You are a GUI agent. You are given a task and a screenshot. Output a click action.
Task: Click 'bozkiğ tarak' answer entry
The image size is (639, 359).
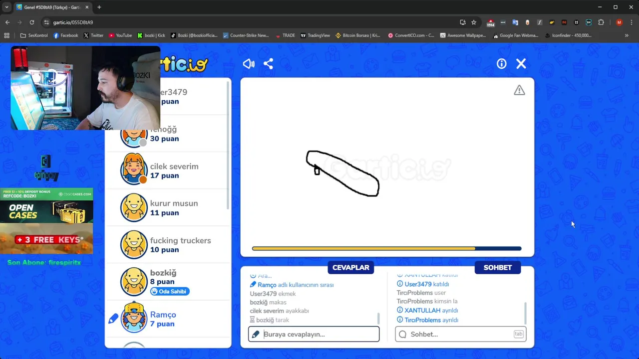tap(269, 320)
